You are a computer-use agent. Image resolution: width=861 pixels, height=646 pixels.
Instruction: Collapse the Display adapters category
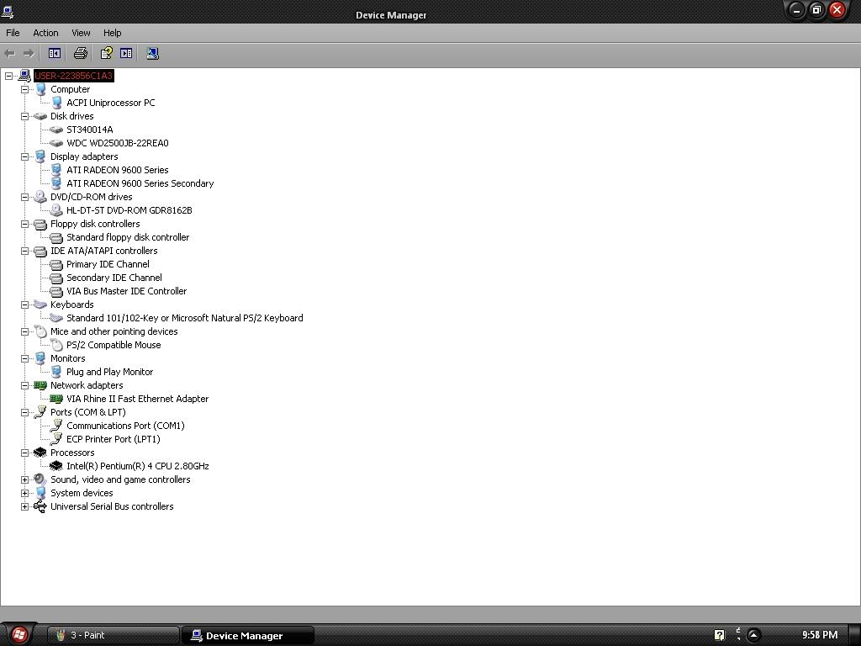click(x=24, y=156)
